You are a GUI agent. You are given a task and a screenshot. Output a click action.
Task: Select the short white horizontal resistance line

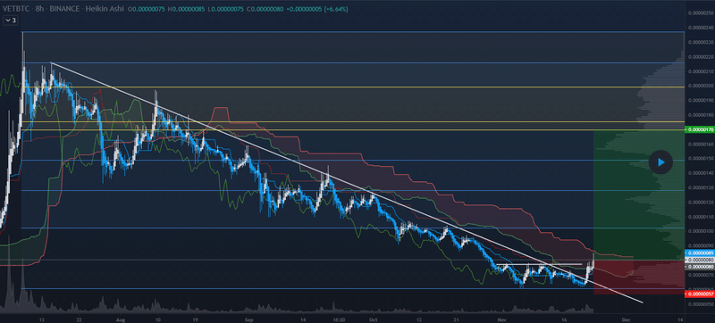[x=539, y=264]
